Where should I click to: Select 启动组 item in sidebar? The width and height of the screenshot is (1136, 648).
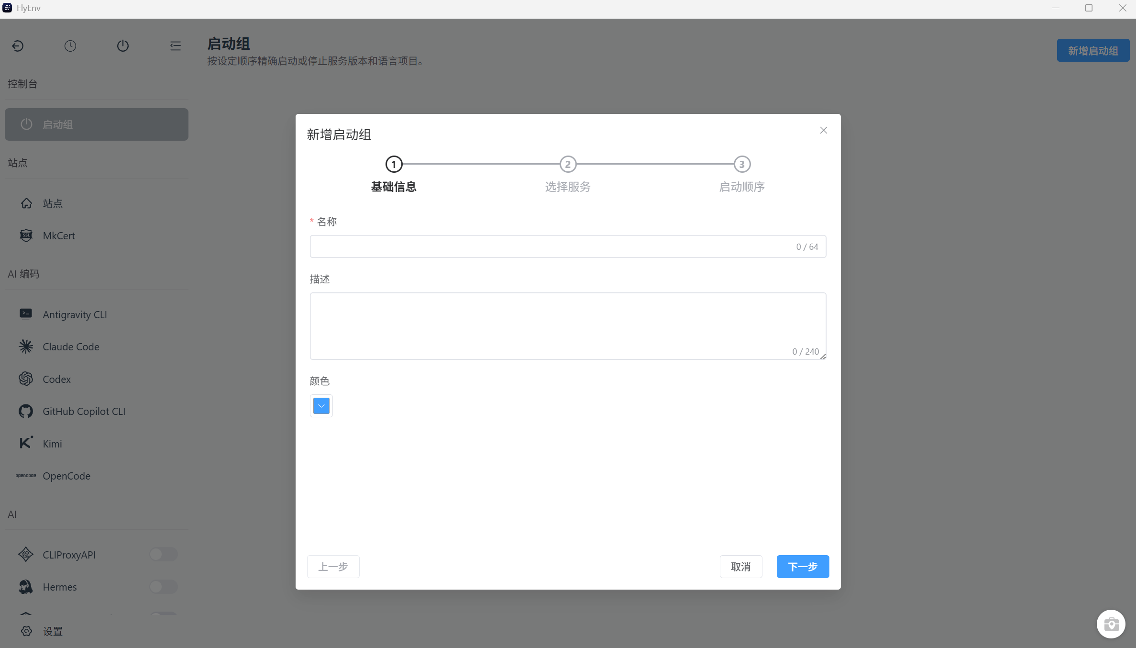(97, 124)
